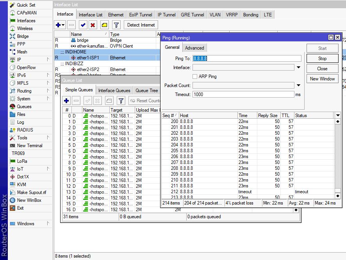Screen dimensions: 346x260
Task: Open Files in sidebar
Action: point(21,114)
